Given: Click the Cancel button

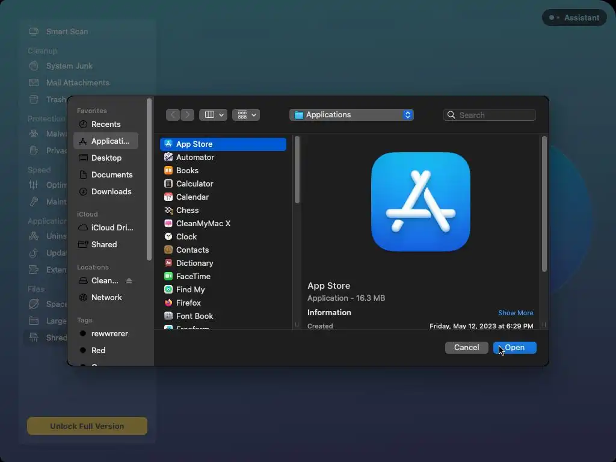Looking at the screenshot, I should tap(466, 348).
